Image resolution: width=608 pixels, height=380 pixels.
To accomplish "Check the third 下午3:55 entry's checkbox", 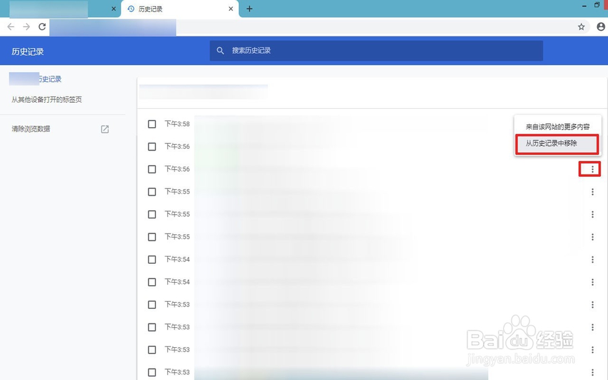I will pyautogui.click(x=152, y=237).
